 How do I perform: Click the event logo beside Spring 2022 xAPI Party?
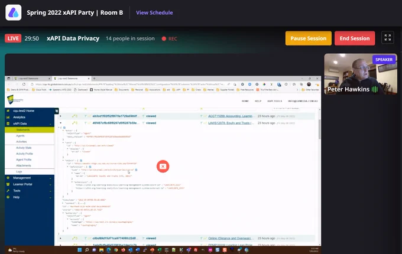click(14, 12)
